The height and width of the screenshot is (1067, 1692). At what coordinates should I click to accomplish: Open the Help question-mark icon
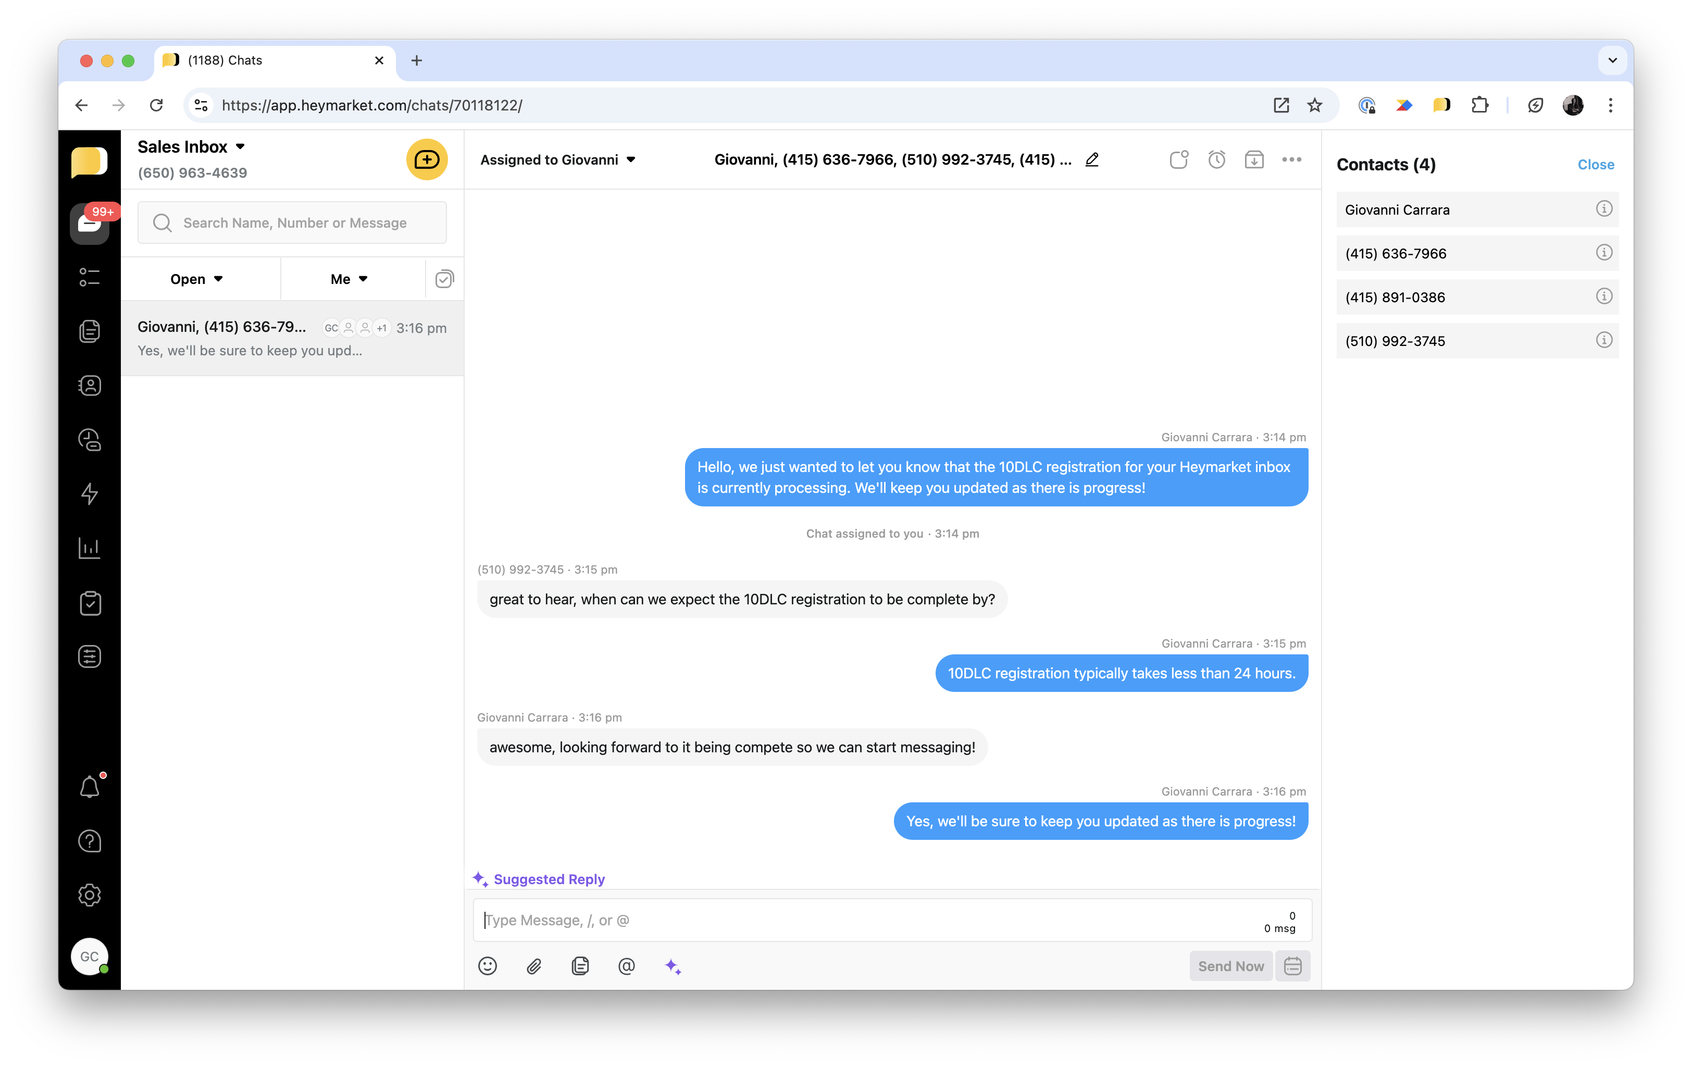coord(90,841)
